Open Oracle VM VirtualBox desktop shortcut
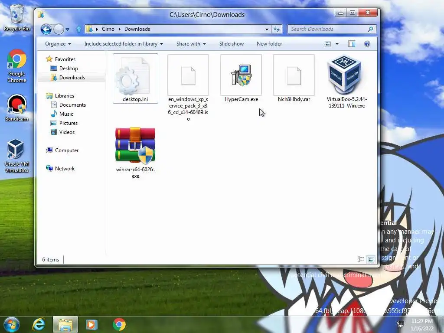The height and width of the screenshot is (333, 444). pyautogui.click(x=17, y=156)
